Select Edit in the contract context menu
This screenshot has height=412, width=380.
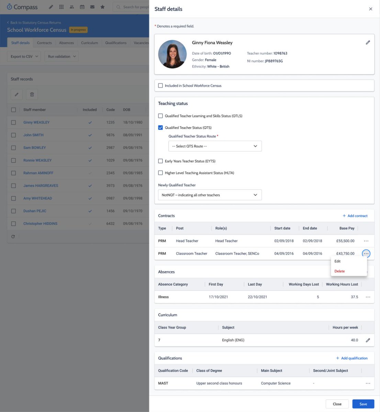click(337, 261)
